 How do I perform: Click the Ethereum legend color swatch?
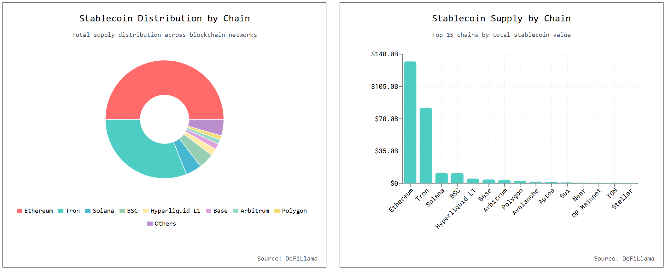click(x=19, y=211)
